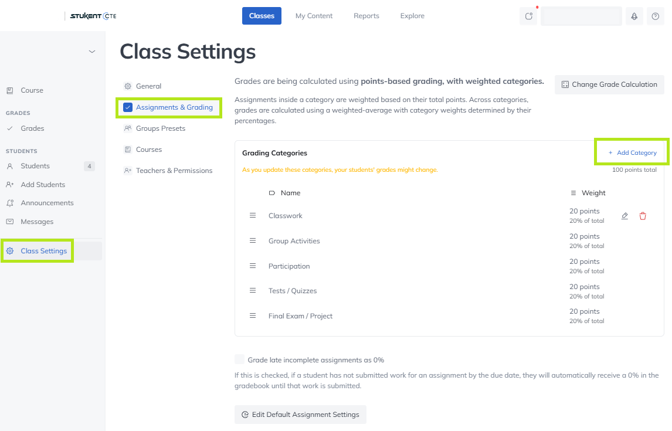Click the blank account field in header

point(581,16)
